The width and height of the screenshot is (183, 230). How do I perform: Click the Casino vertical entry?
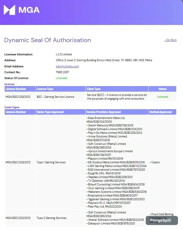click(x=155, y=162)
